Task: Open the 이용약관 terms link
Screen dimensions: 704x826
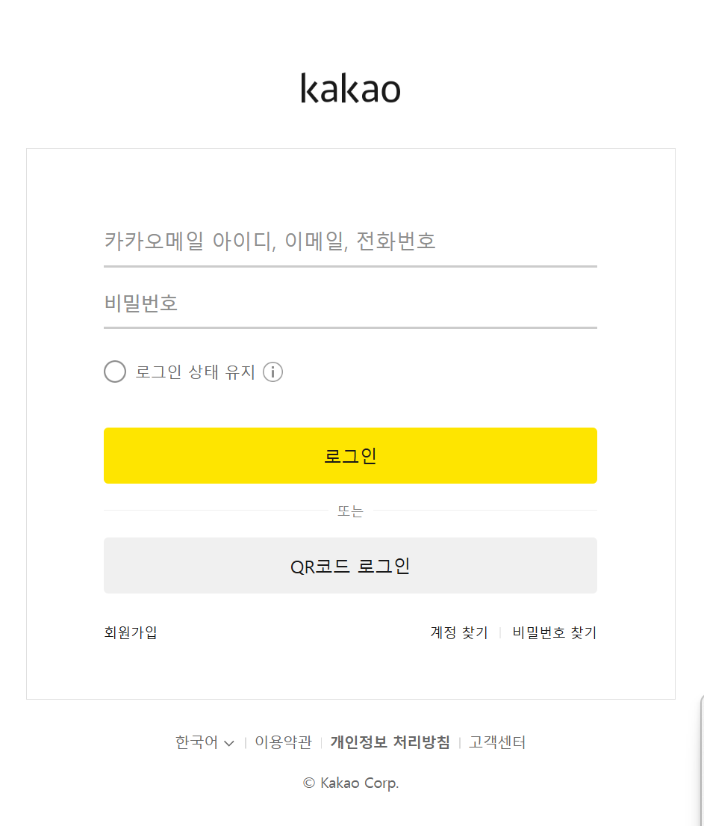Action: point(283,742)
